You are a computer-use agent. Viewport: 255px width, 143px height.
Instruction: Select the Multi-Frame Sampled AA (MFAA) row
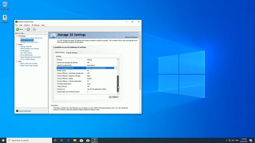[x=86, y=63]
